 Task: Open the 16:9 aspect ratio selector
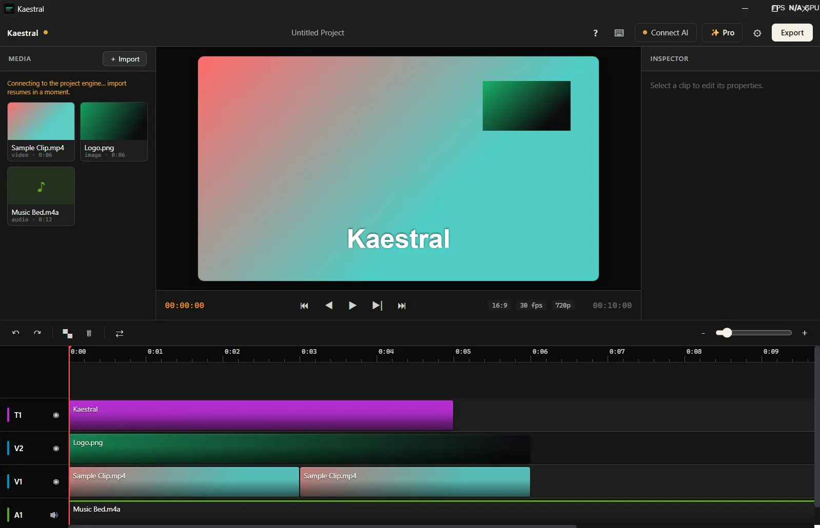(499, 306)
